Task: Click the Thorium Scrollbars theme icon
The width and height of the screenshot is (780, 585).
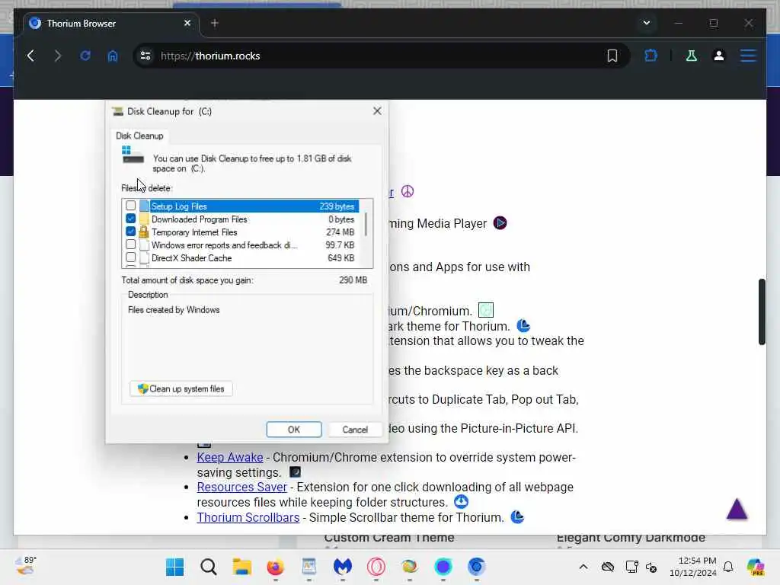Action: point(517,517)
